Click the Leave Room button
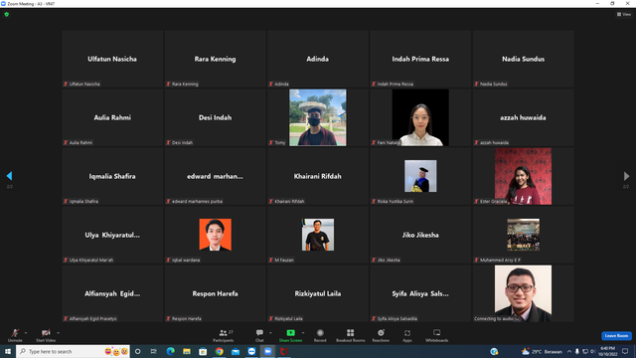The image size is (636, 358). point(616,336)
